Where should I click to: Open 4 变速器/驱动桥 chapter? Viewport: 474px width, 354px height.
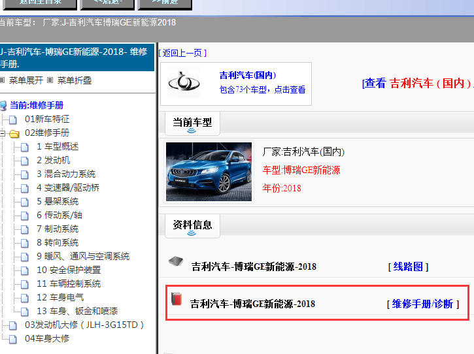[x=68, y=187]
